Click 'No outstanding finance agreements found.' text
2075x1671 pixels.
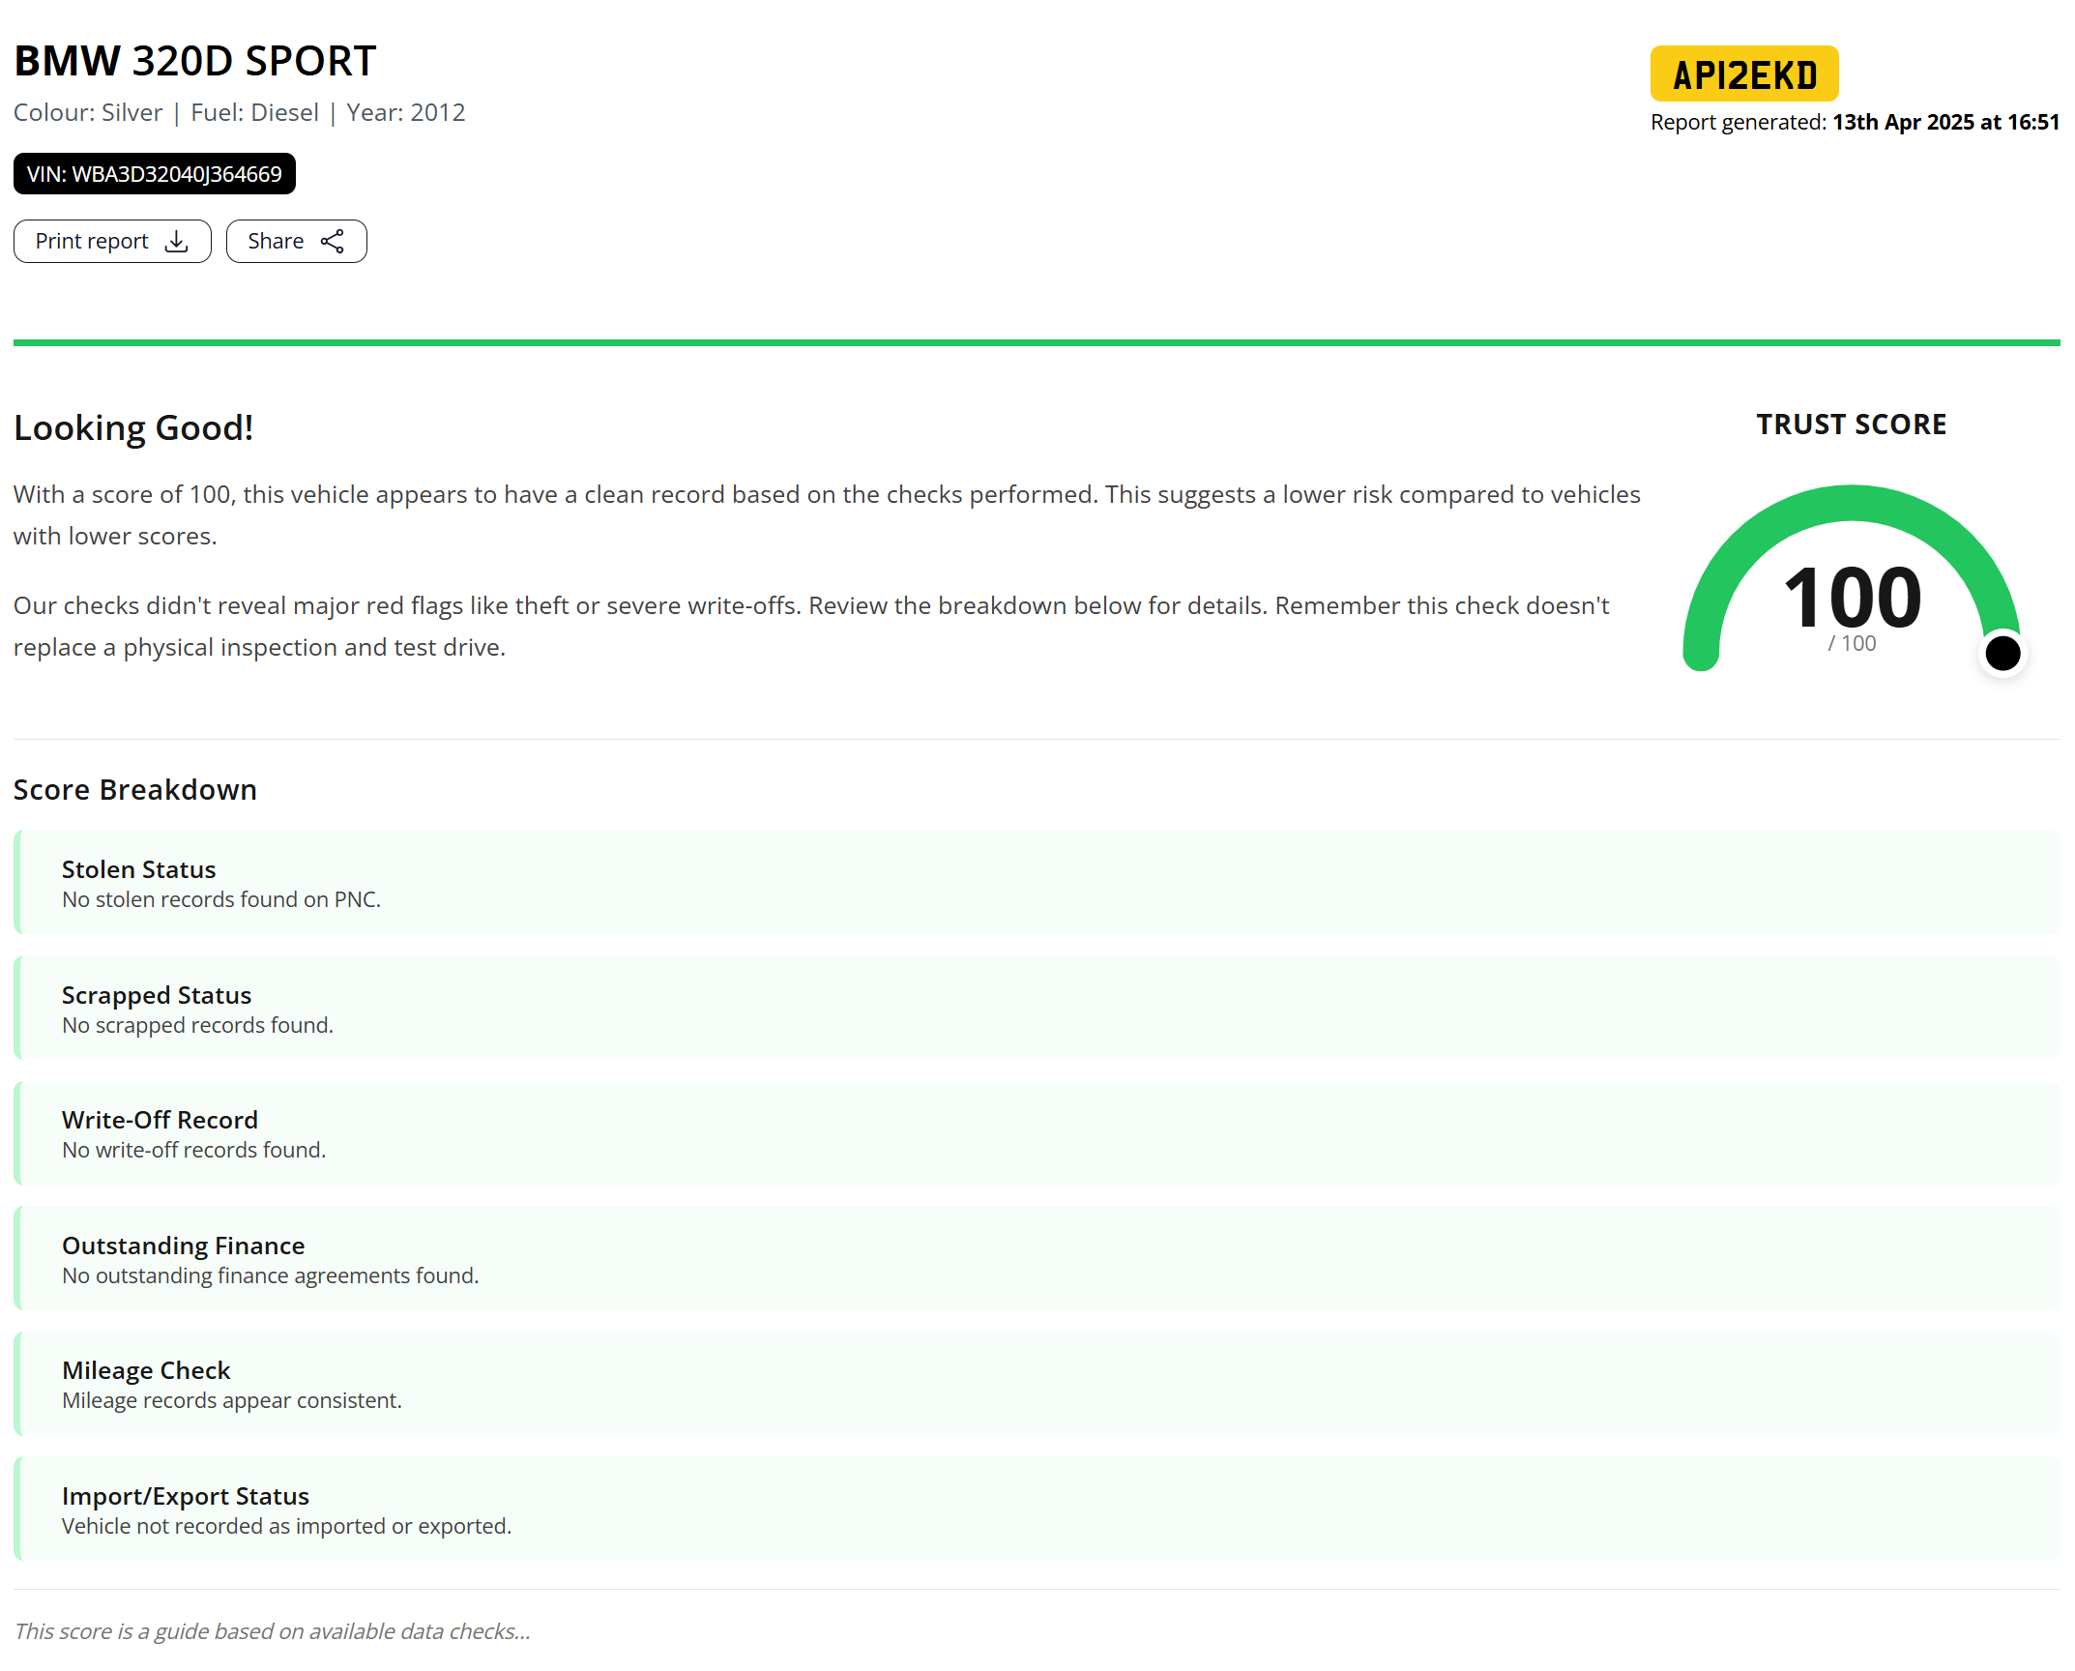pos(270,1275)
